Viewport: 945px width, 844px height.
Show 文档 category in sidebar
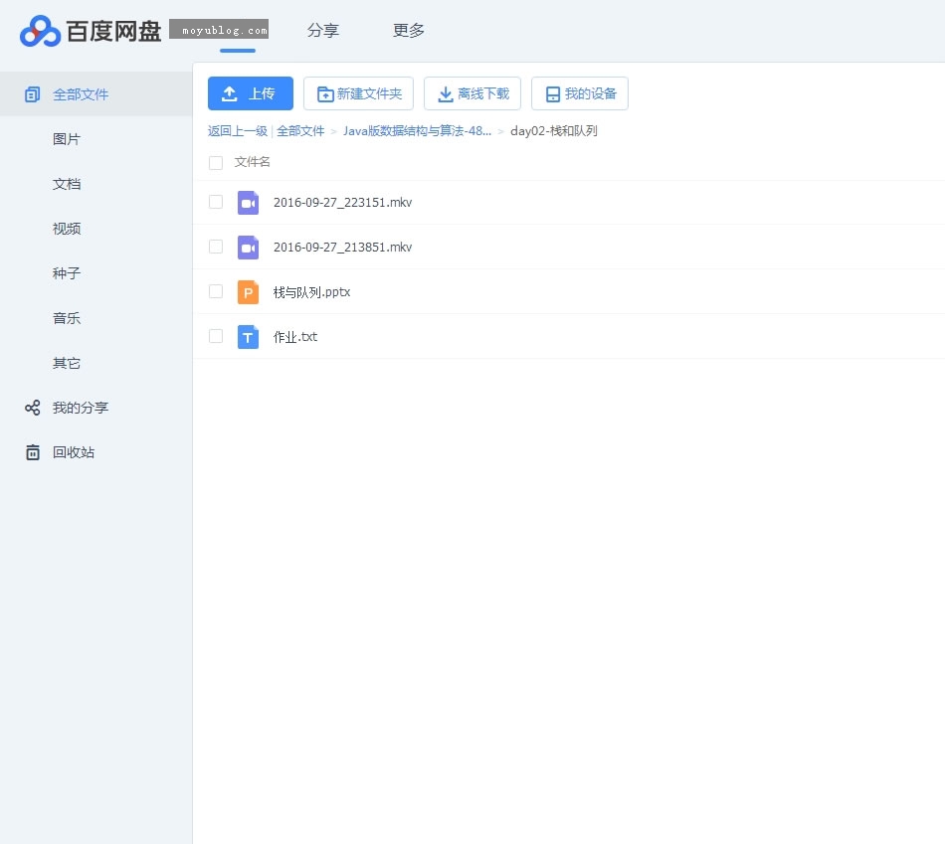(x=67, y=184)
